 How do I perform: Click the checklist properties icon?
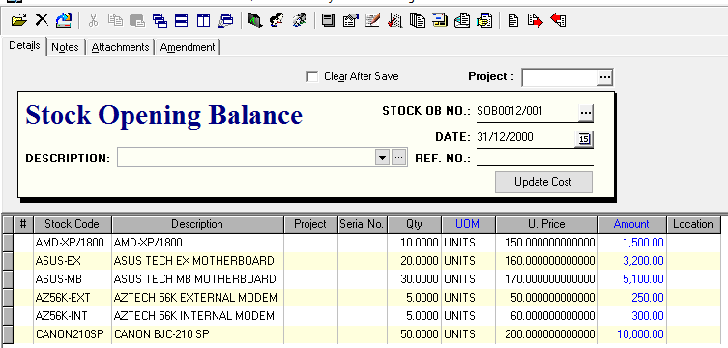click(351, 20)
